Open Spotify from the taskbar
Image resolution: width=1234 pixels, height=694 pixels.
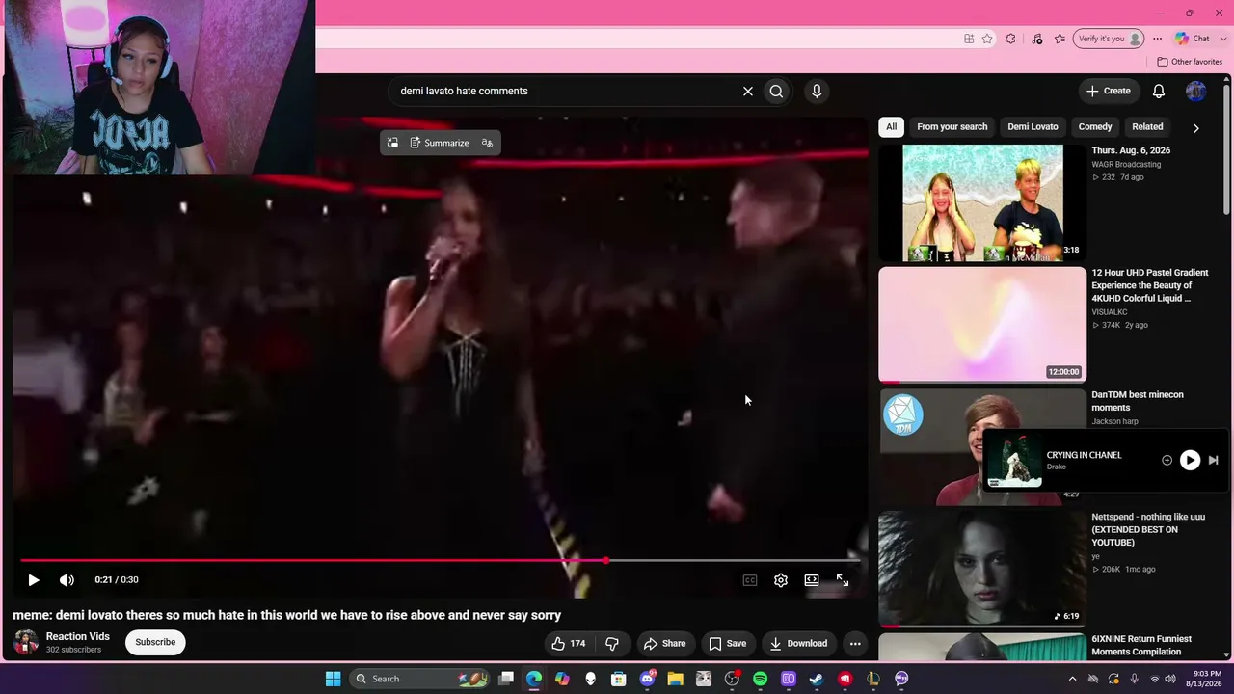[x=760, y=679]
